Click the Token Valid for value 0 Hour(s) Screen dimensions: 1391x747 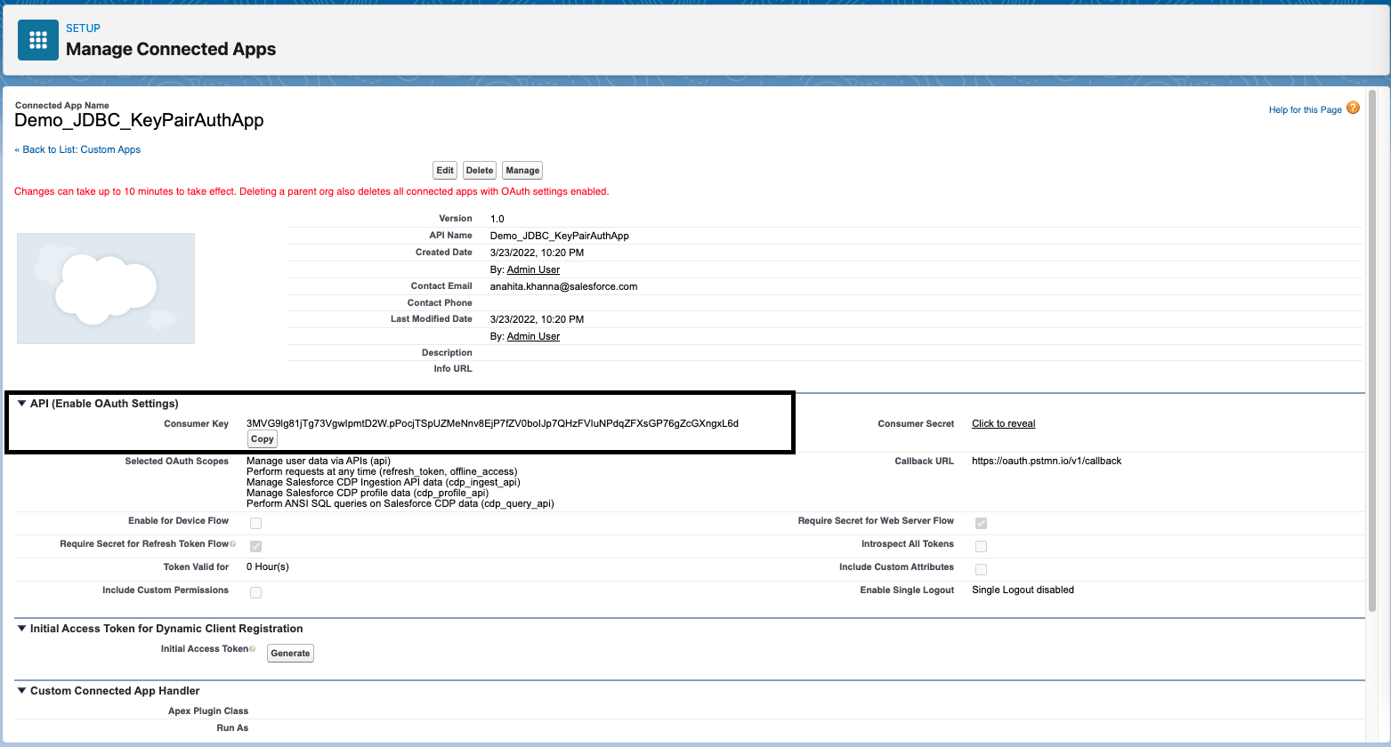(x=268, y=566)
